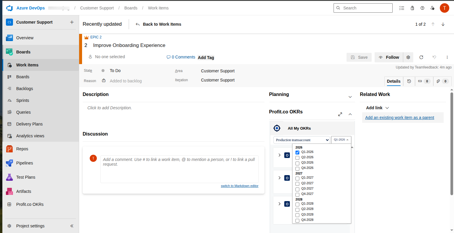The image size is (454, 233).
Task: Collapse the sidebar with double chevron
Action: pos(72,226)
